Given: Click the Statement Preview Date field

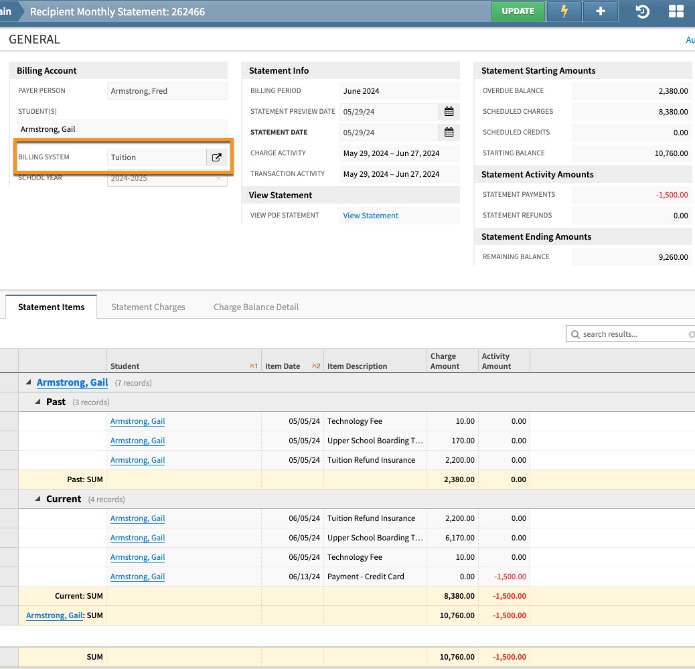Looking at the screenshot, I should coord(389,112).
